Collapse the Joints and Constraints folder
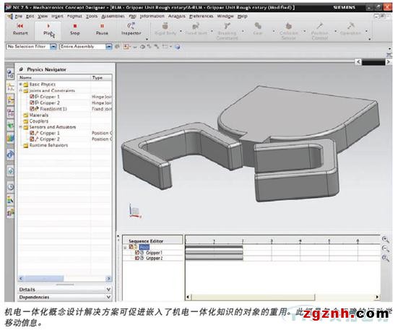Screen dimensions: 398x330 (x=21, y=90)
